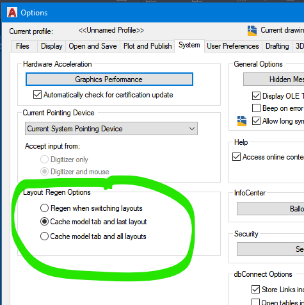The width and height of the screenshot is (304, 305).
Task: Click the dbConnect Options heading
Action: click(263, 274)
